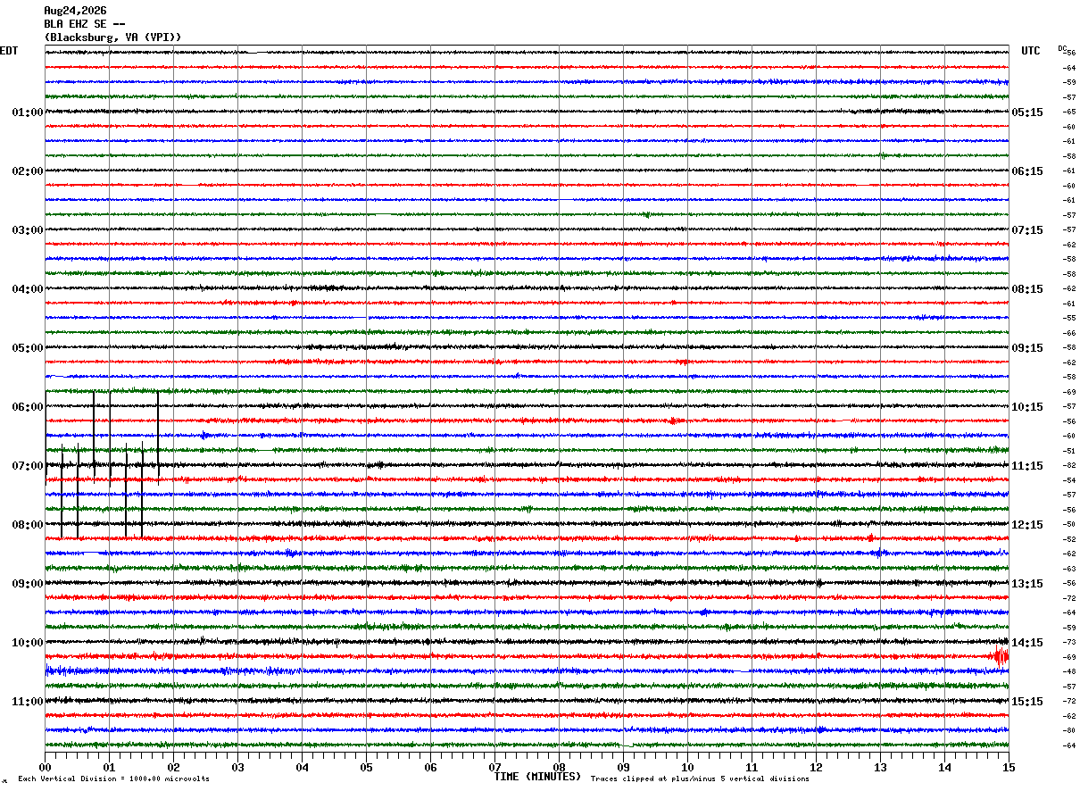Click the TIME (MINUTES) axis title

click(537, 777)
